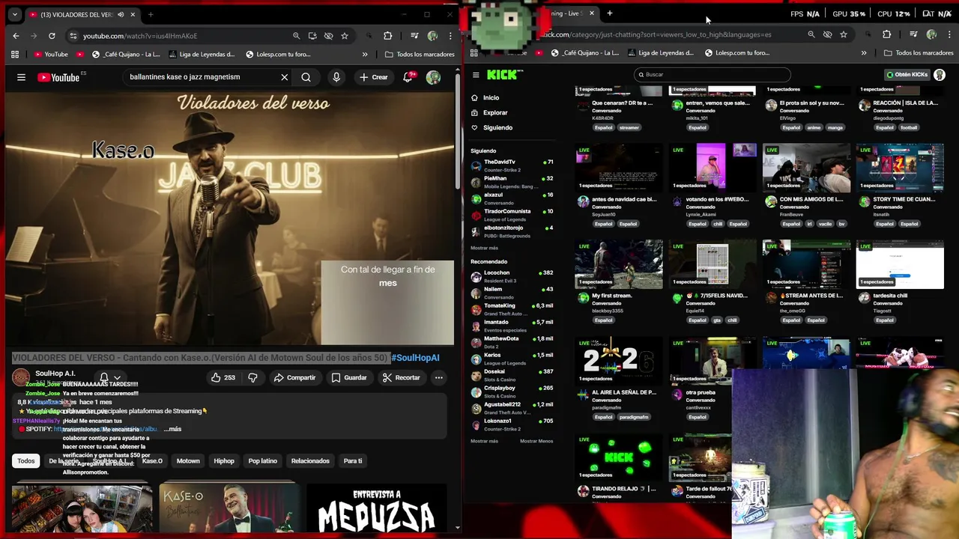Select the Motown filter chip
This screenshot has width=959, height=539.
pyautogui.click(x=188, y=461)
